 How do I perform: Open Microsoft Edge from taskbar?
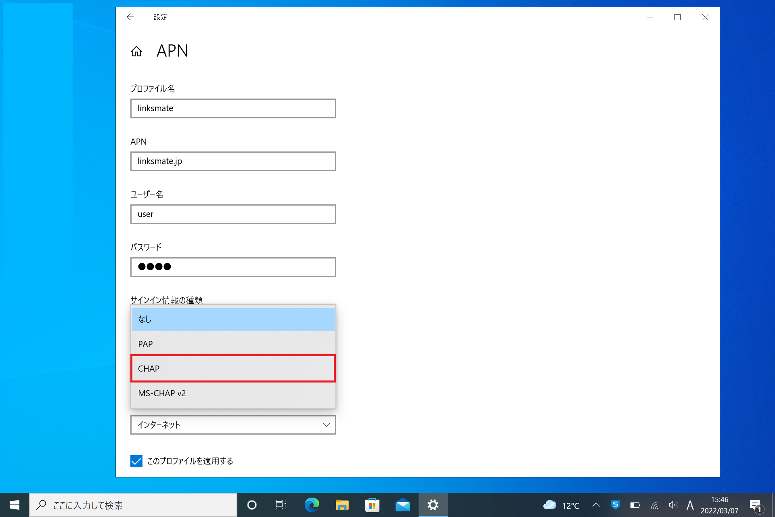coord(312,505)
